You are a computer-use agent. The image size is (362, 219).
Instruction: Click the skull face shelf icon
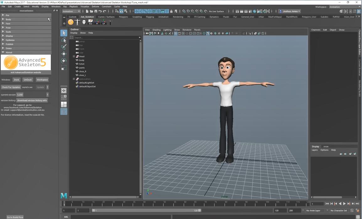[84, 22]
